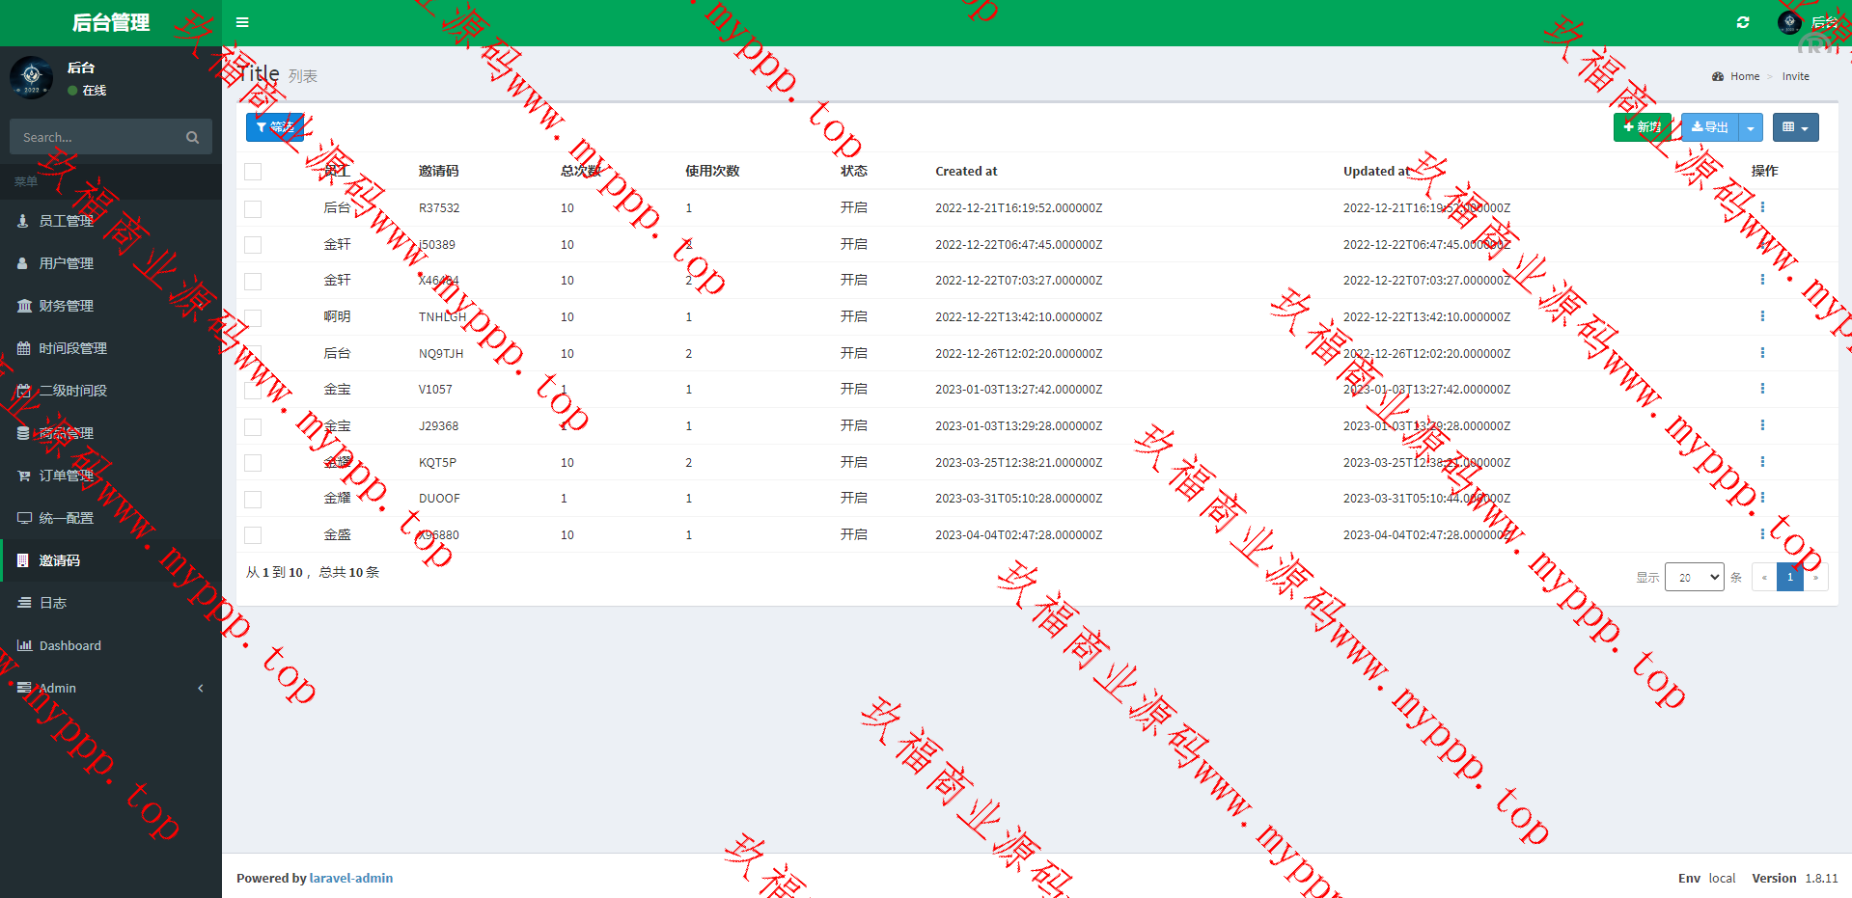Click the search magnifier icon in sidebar
1852x898 pixels.
[x=192, y=138]
